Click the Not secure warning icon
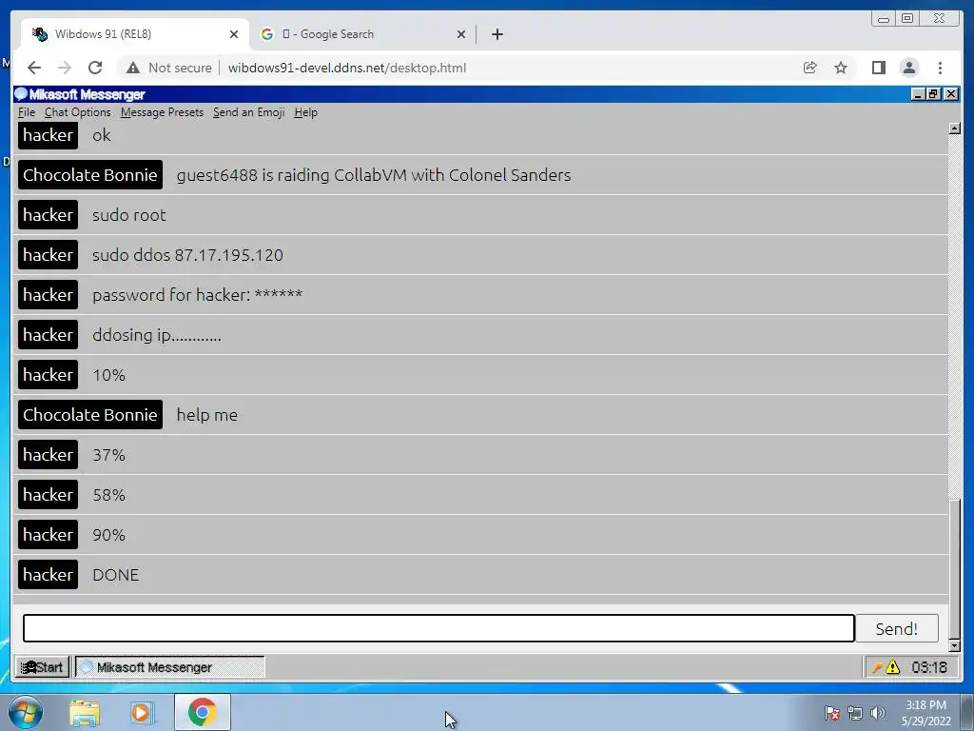The width and height of the screenshot is (974, 731). [133, 68]
